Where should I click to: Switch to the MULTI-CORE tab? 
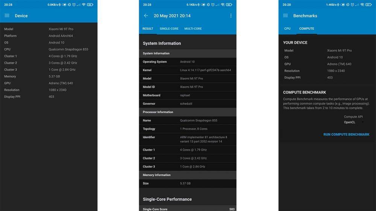click(193, 29)
